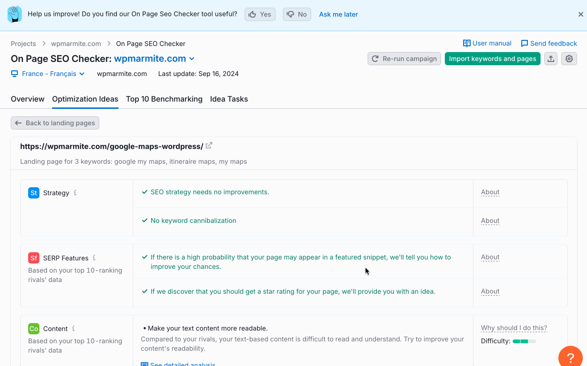Open the Projects breadcrumb
587x366 pixels.
tap(23, 44)
